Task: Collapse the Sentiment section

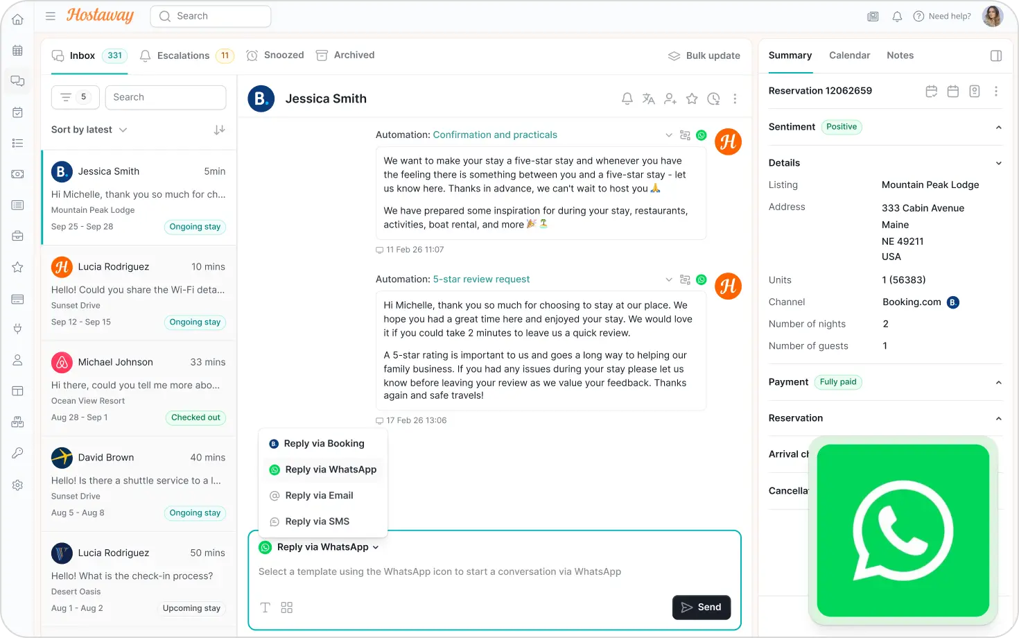Action: (x=999, y=127)
